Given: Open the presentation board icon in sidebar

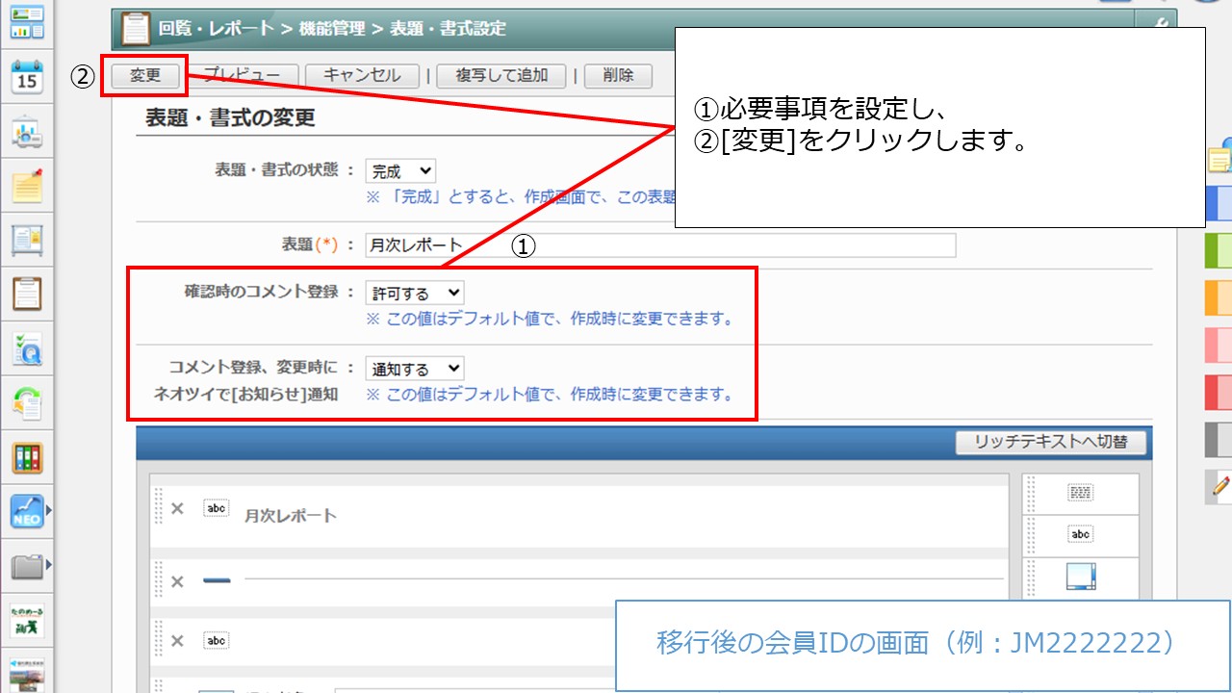Looking at the screenshot, I should click(x=27, y=133).
